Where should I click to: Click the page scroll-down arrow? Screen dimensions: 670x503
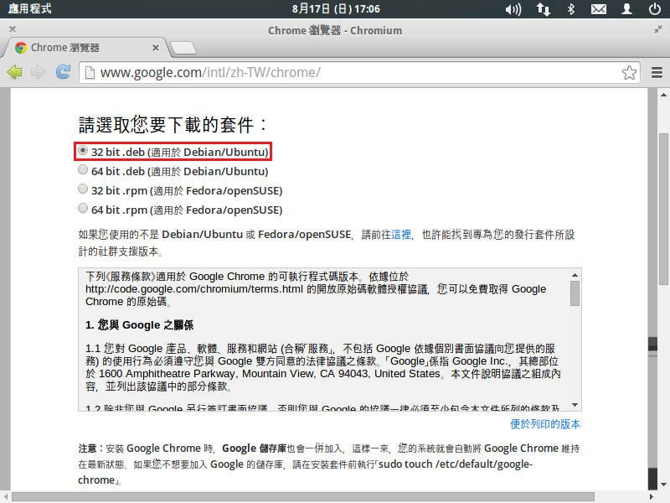tap(663, 485)
